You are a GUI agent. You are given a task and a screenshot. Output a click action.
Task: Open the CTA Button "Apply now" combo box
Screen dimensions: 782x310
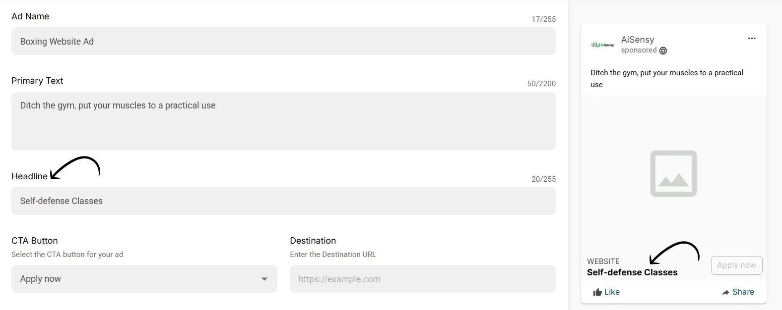pyautogui.click(x=144, y=279)
